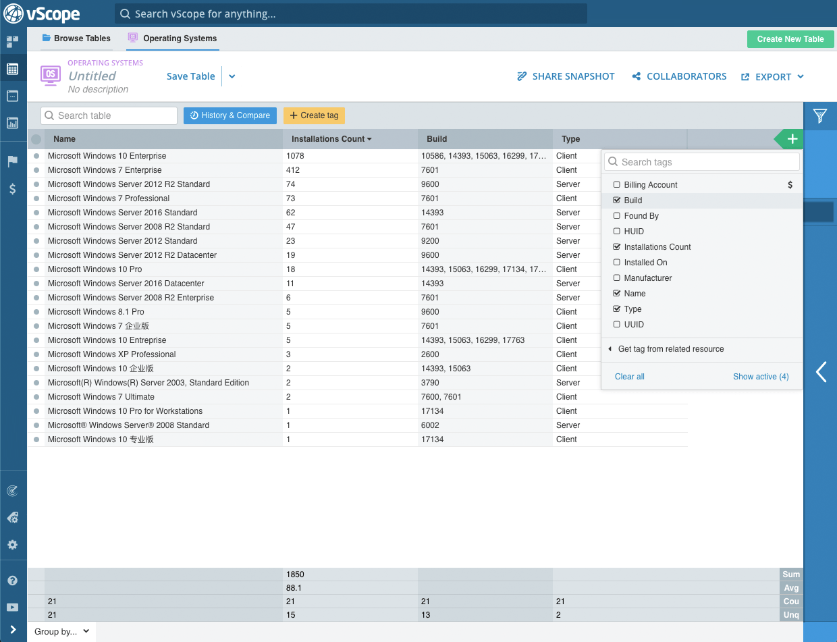Click the Avg summary row label

click(x=791, y=588)
